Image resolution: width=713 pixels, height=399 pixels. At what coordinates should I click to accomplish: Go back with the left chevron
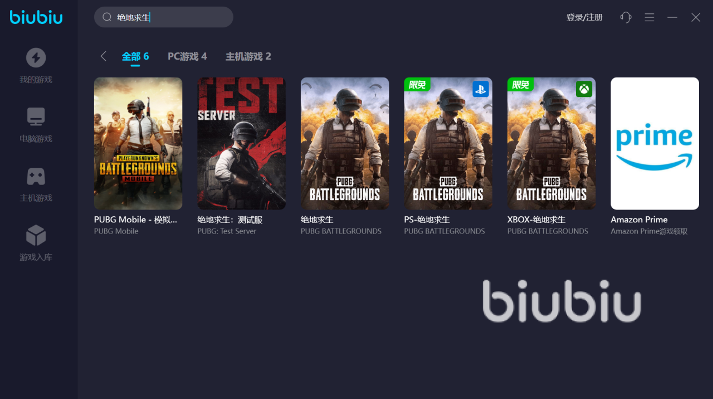tap(103, 56)
